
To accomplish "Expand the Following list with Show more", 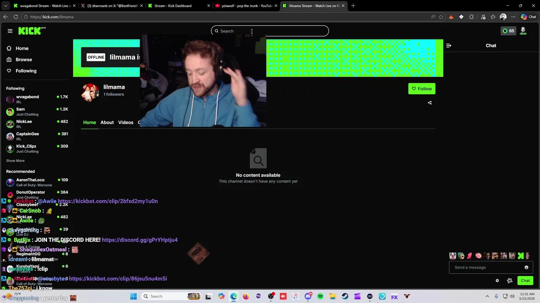I will (x=15, y=161).
